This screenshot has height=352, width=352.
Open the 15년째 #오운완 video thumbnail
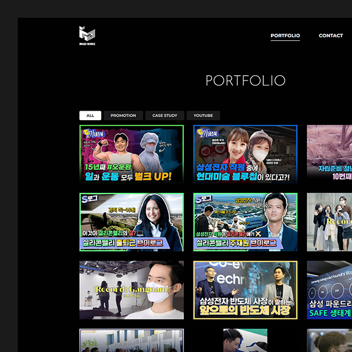[x=131, y=154]
